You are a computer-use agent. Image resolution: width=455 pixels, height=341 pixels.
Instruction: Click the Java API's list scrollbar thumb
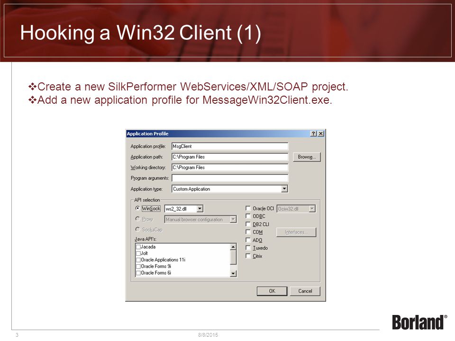click(x=233, y=257)
